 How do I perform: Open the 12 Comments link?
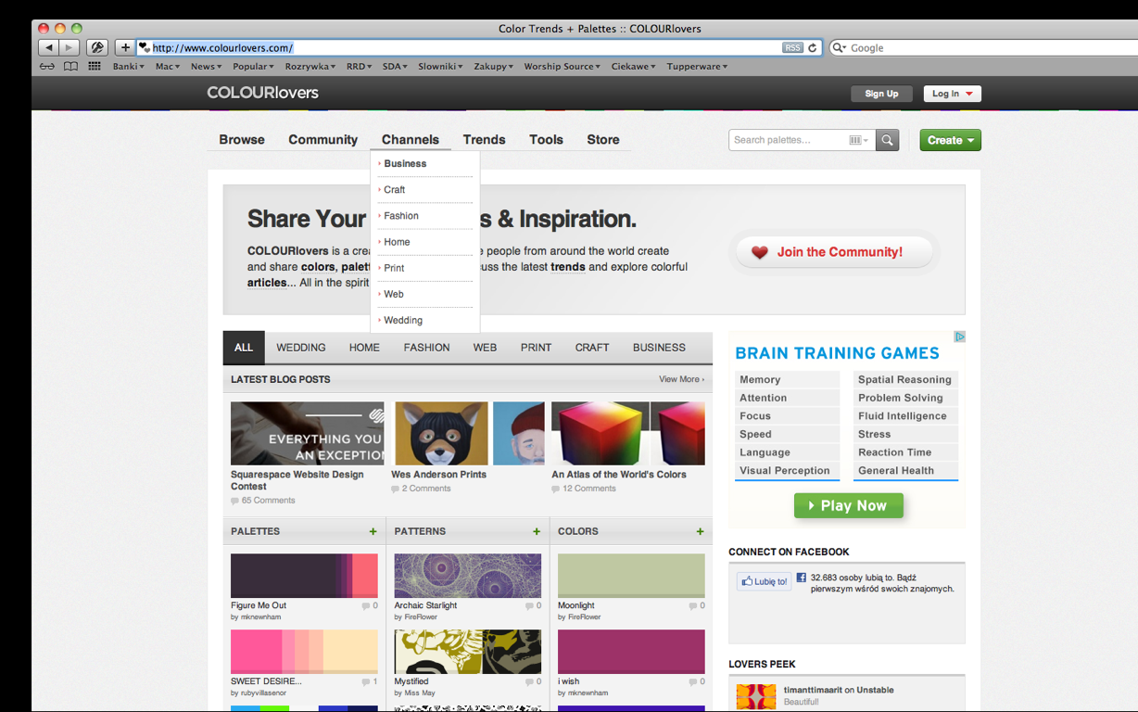pyautogui.click(x=589, y=489)
